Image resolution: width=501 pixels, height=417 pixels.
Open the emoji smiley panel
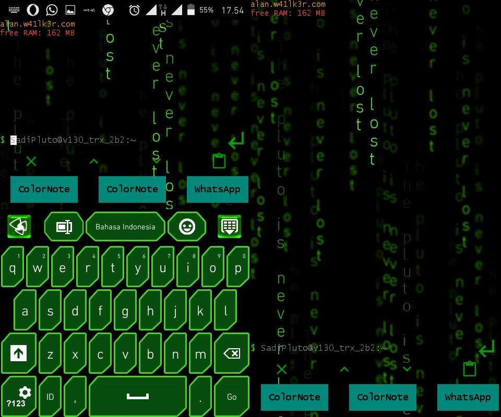pos(187,227)
